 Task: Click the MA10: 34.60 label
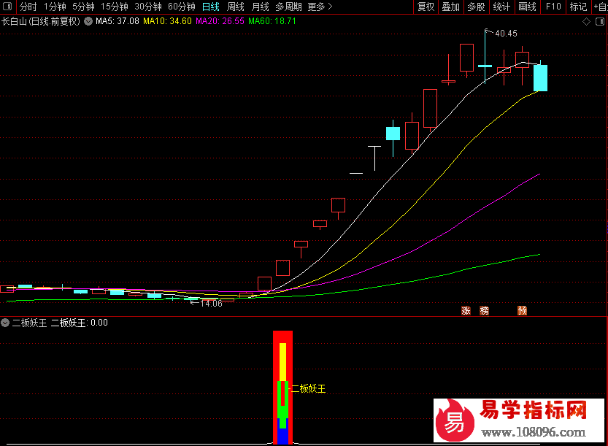click(x=168, y=21)
